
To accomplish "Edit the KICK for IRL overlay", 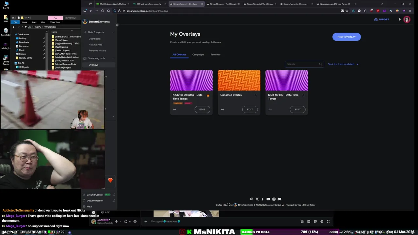I will [297, 109].
